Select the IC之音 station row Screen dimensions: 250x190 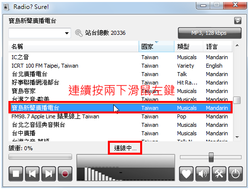(120, 57)
